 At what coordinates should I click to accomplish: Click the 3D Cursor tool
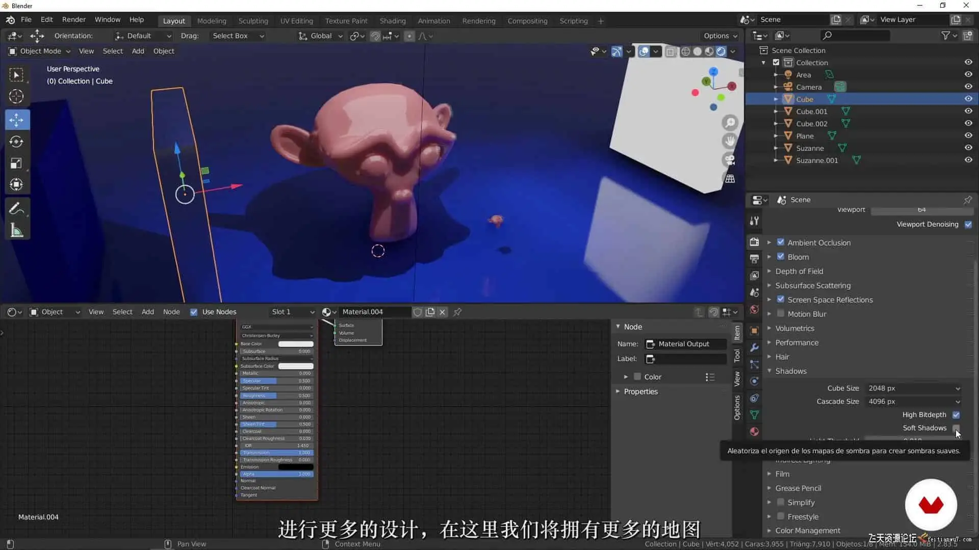[16, 96]
